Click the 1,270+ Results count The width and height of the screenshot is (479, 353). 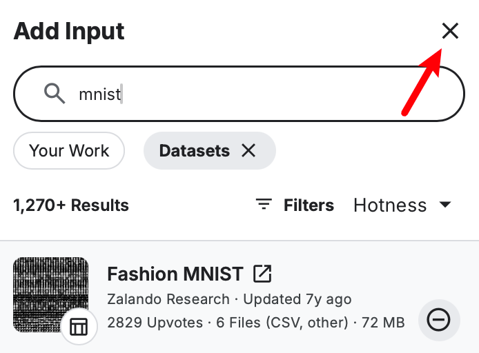click(71, 205)
